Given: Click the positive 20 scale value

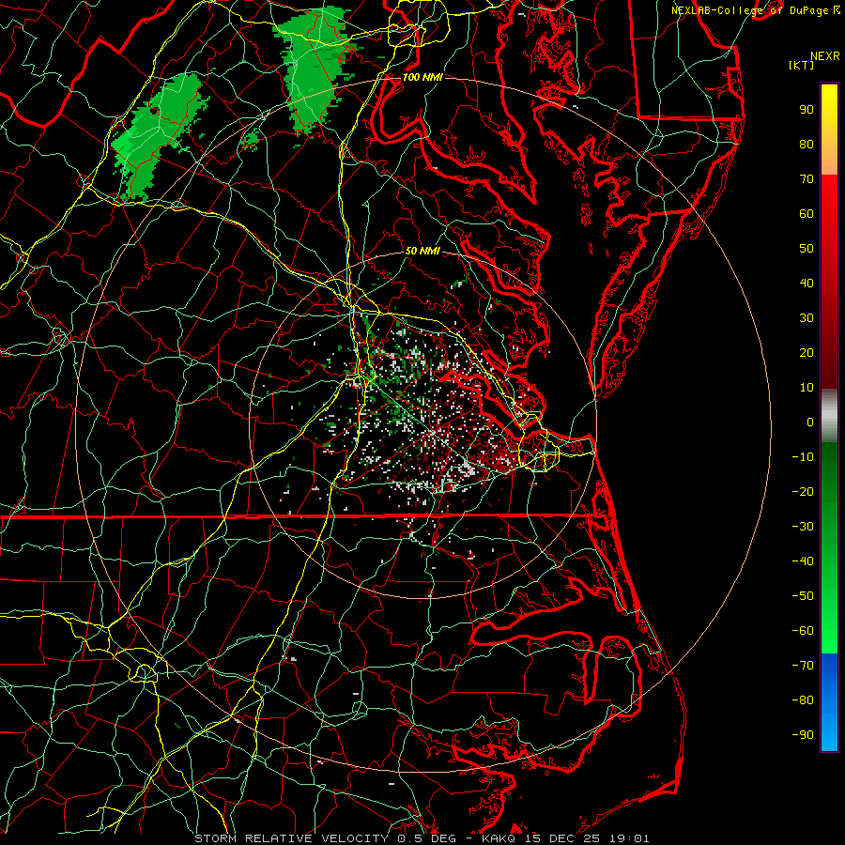Looking at the screenshot, I should click(807, 352).
